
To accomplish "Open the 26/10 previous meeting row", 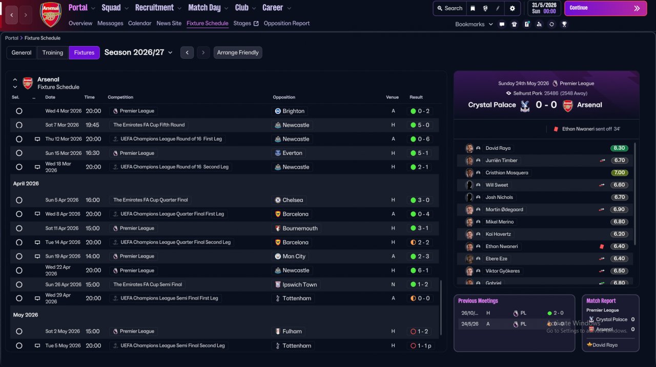I will [x=514, y=313].
